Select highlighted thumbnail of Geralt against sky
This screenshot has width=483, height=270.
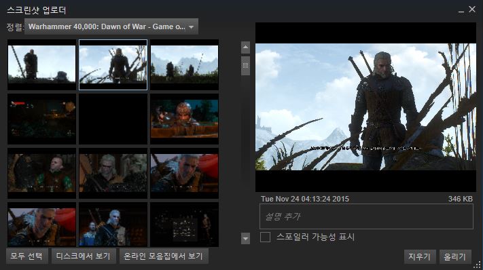[113, 64]
